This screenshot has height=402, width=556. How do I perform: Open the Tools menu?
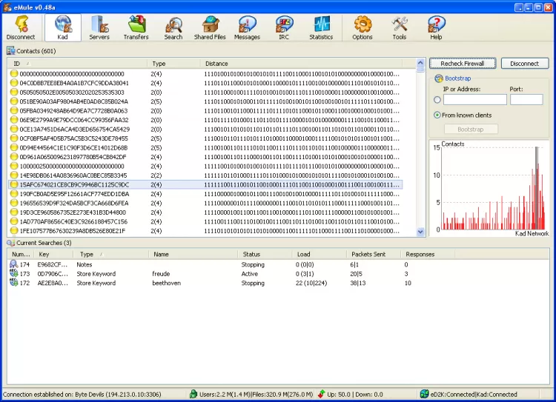coord(400,27)
